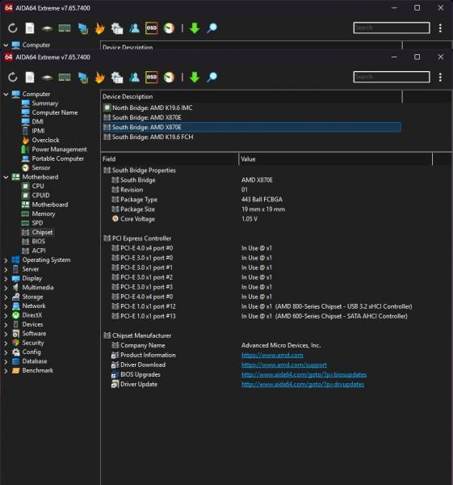
Task: Launch stability test flame icon in front toolbar
Action: click(99, 78)
